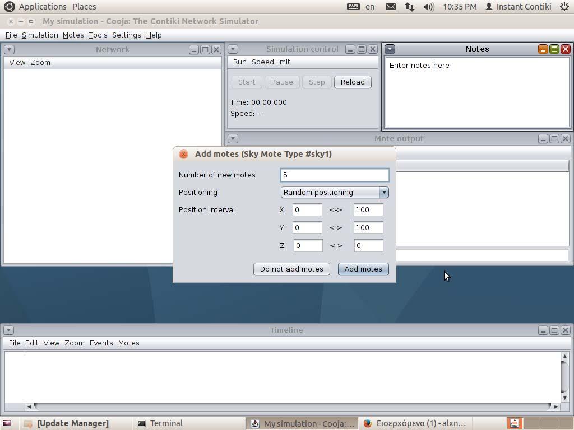The image size is (574, 430).
Task: Open the Timeline panel menu arrow
Action: tap(9, 330)
